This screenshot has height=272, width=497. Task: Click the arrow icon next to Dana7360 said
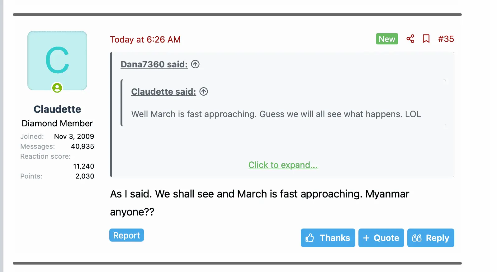click(x=195, y=64)
